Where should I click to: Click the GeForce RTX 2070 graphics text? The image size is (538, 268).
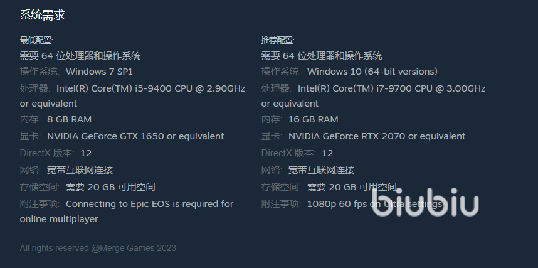coord(377,136)
